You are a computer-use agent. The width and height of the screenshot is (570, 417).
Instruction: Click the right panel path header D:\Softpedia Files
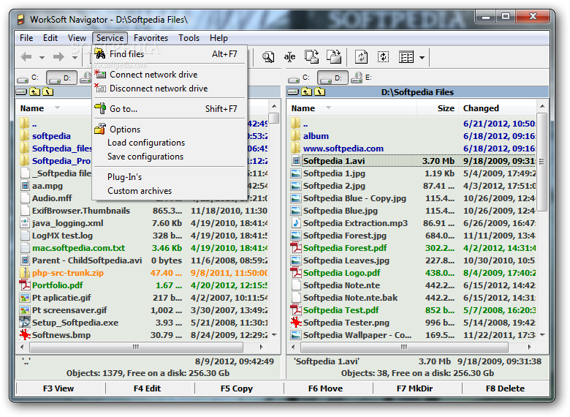click(417, 92)
